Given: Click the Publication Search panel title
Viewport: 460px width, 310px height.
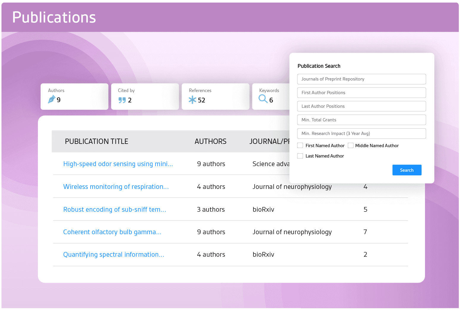Looking at the screenshot, I should click(319, 66).
